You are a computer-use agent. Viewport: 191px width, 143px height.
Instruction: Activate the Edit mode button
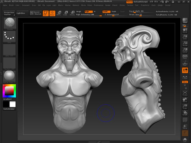click(46, 13)
